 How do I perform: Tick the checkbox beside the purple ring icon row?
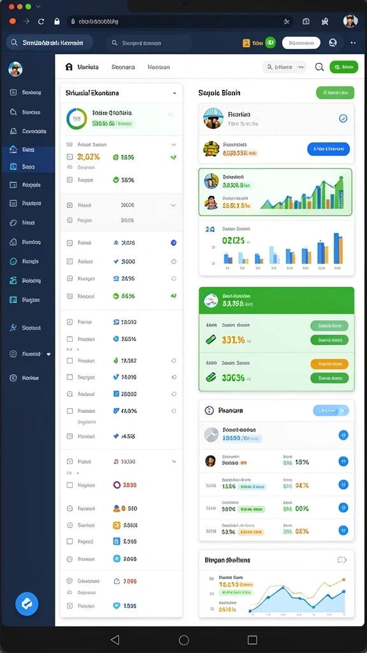tap(70, 485)
